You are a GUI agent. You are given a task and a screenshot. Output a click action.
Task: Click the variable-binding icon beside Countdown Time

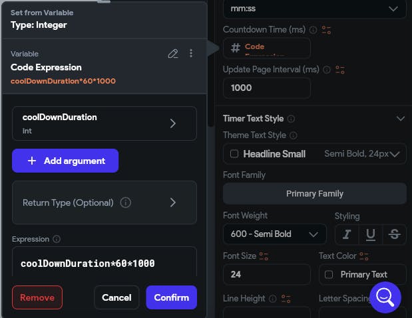(326, 30)
